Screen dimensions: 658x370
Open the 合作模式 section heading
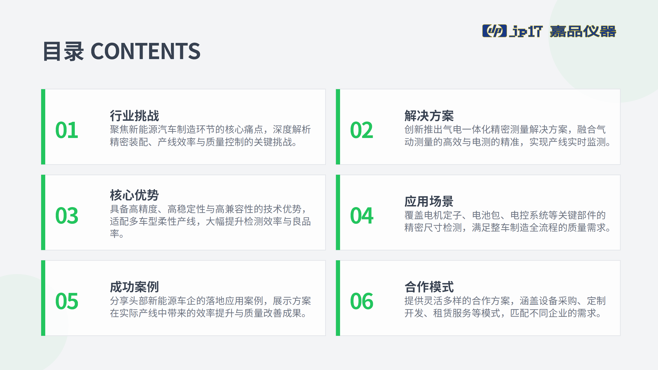pyautogui.click(x=429, y=287)
